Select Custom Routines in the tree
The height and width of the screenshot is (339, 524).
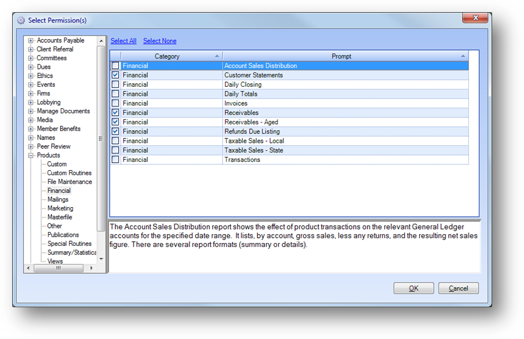click(x=69, y=173)
